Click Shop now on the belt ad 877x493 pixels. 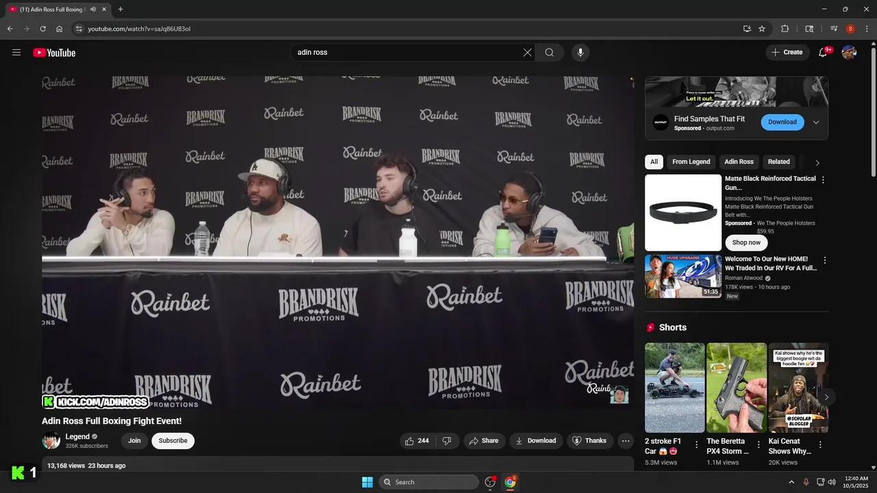pyautogui.click(x=746, y=242)
